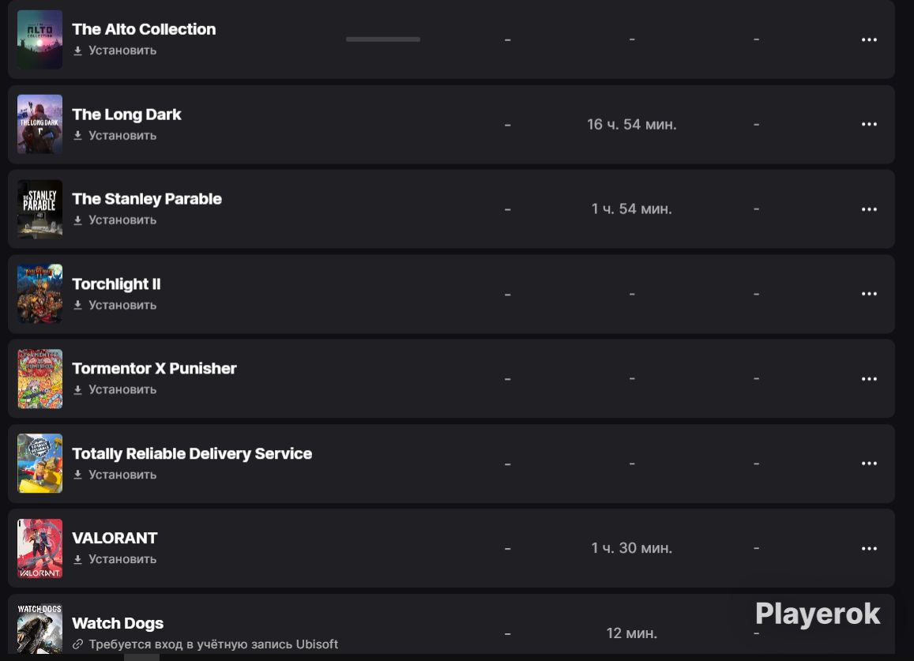Click download icon under The Long Dark
The height and width of the screenshot is (661, 914).
[77, 135]
